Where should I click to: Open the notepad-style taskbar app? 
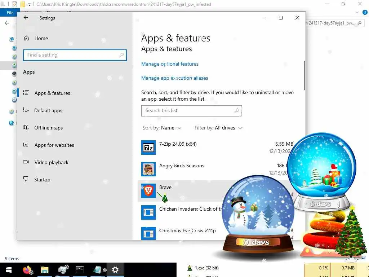point(98,270)
